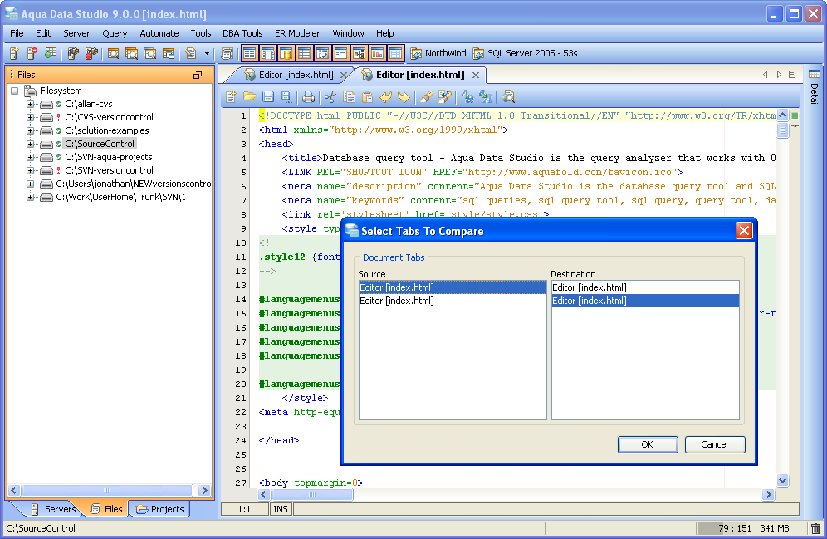
Task: Click the Find magnifier icon in editor toolbar
Action: 508,97
